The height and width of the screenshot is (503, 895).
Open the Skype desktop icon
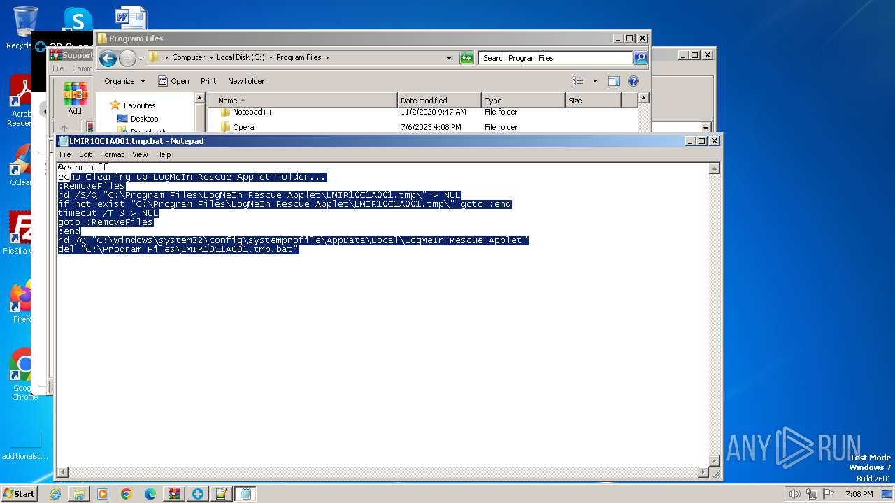[x=77, y=20]
